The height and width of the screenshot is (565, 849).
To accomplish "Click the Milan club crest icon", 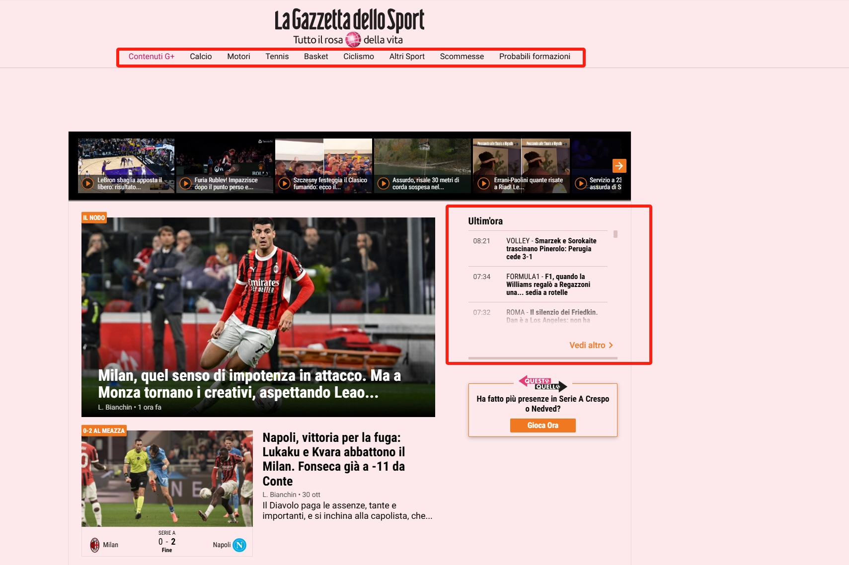I will (x=94, y=545).
